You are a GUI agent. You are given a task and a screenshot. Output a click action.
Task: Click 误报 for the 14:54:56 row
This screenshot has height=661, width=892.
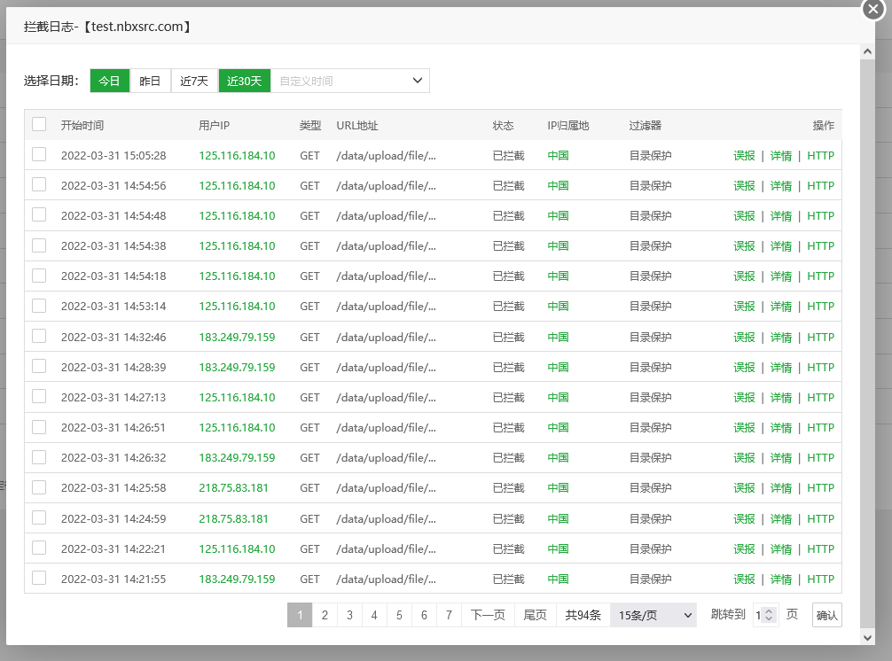tap(744, 186)
